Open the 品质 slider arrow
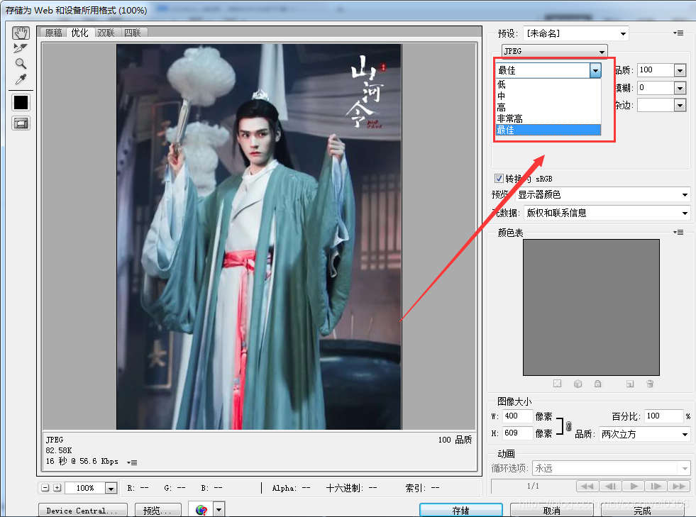This screenshot has width=696, height=517. 680,70
